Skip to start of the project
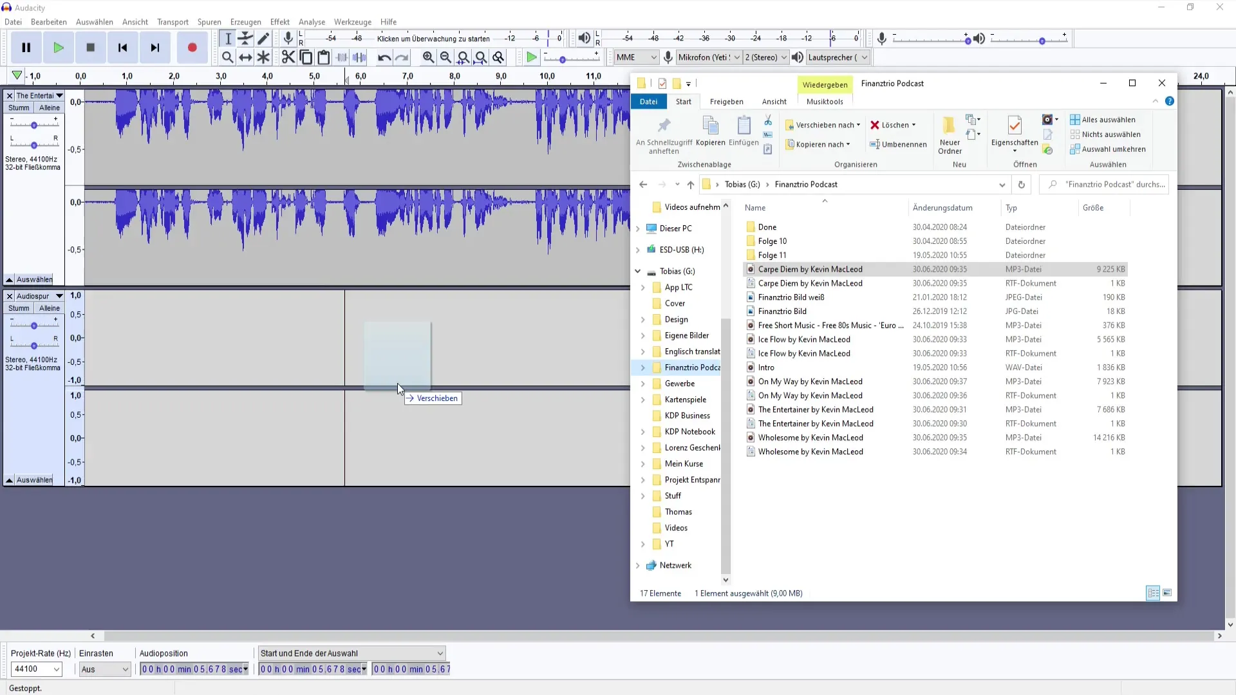 [x=123, y=48]
